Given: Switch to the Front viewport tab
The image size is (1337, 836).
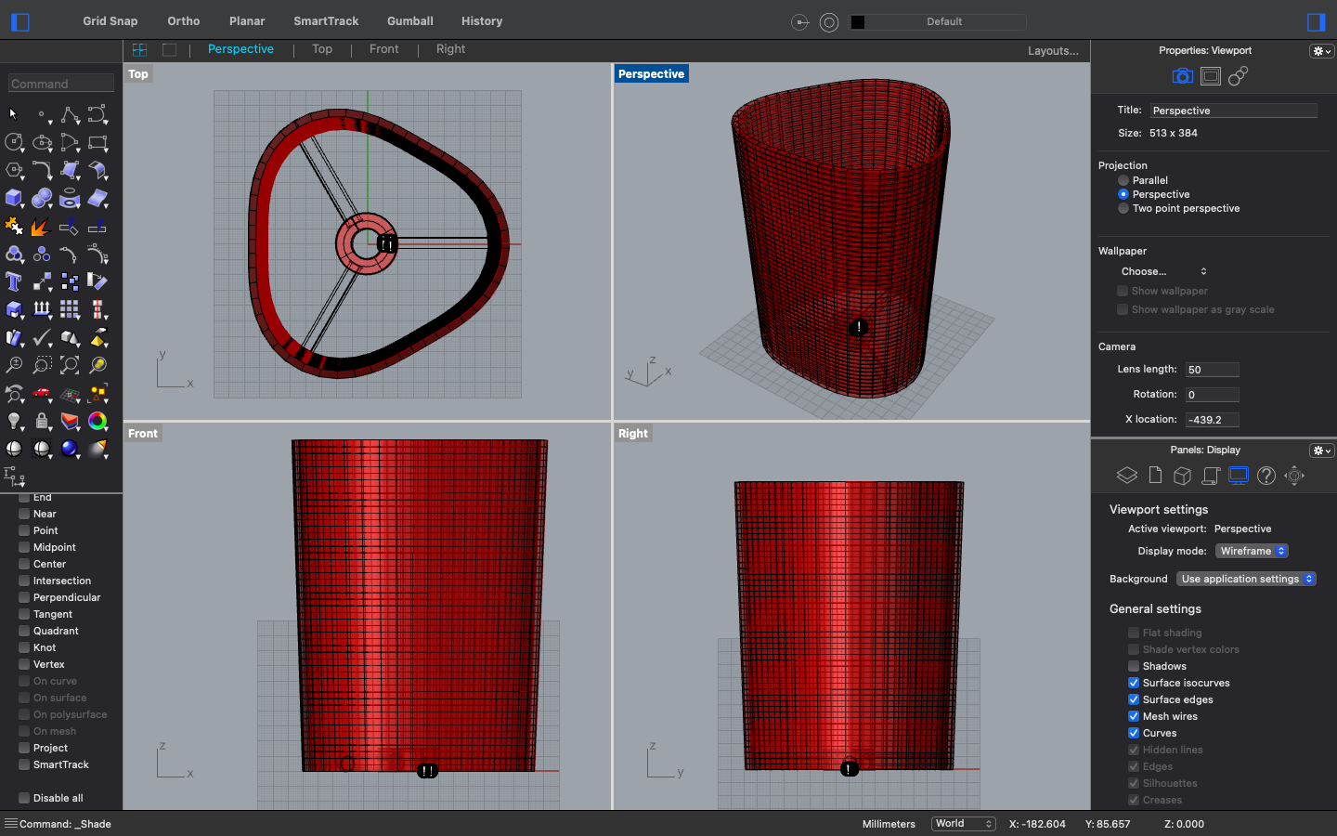Looking at the screenshot, I should pos(383,49).
